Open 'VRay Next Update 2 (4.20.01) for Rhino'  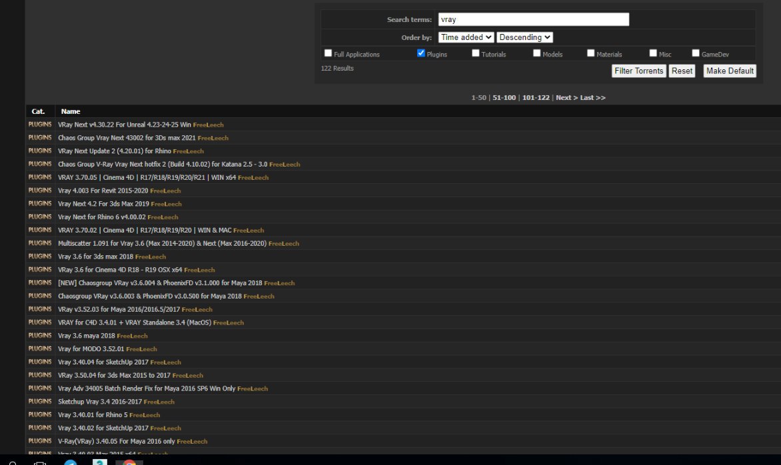115,151
